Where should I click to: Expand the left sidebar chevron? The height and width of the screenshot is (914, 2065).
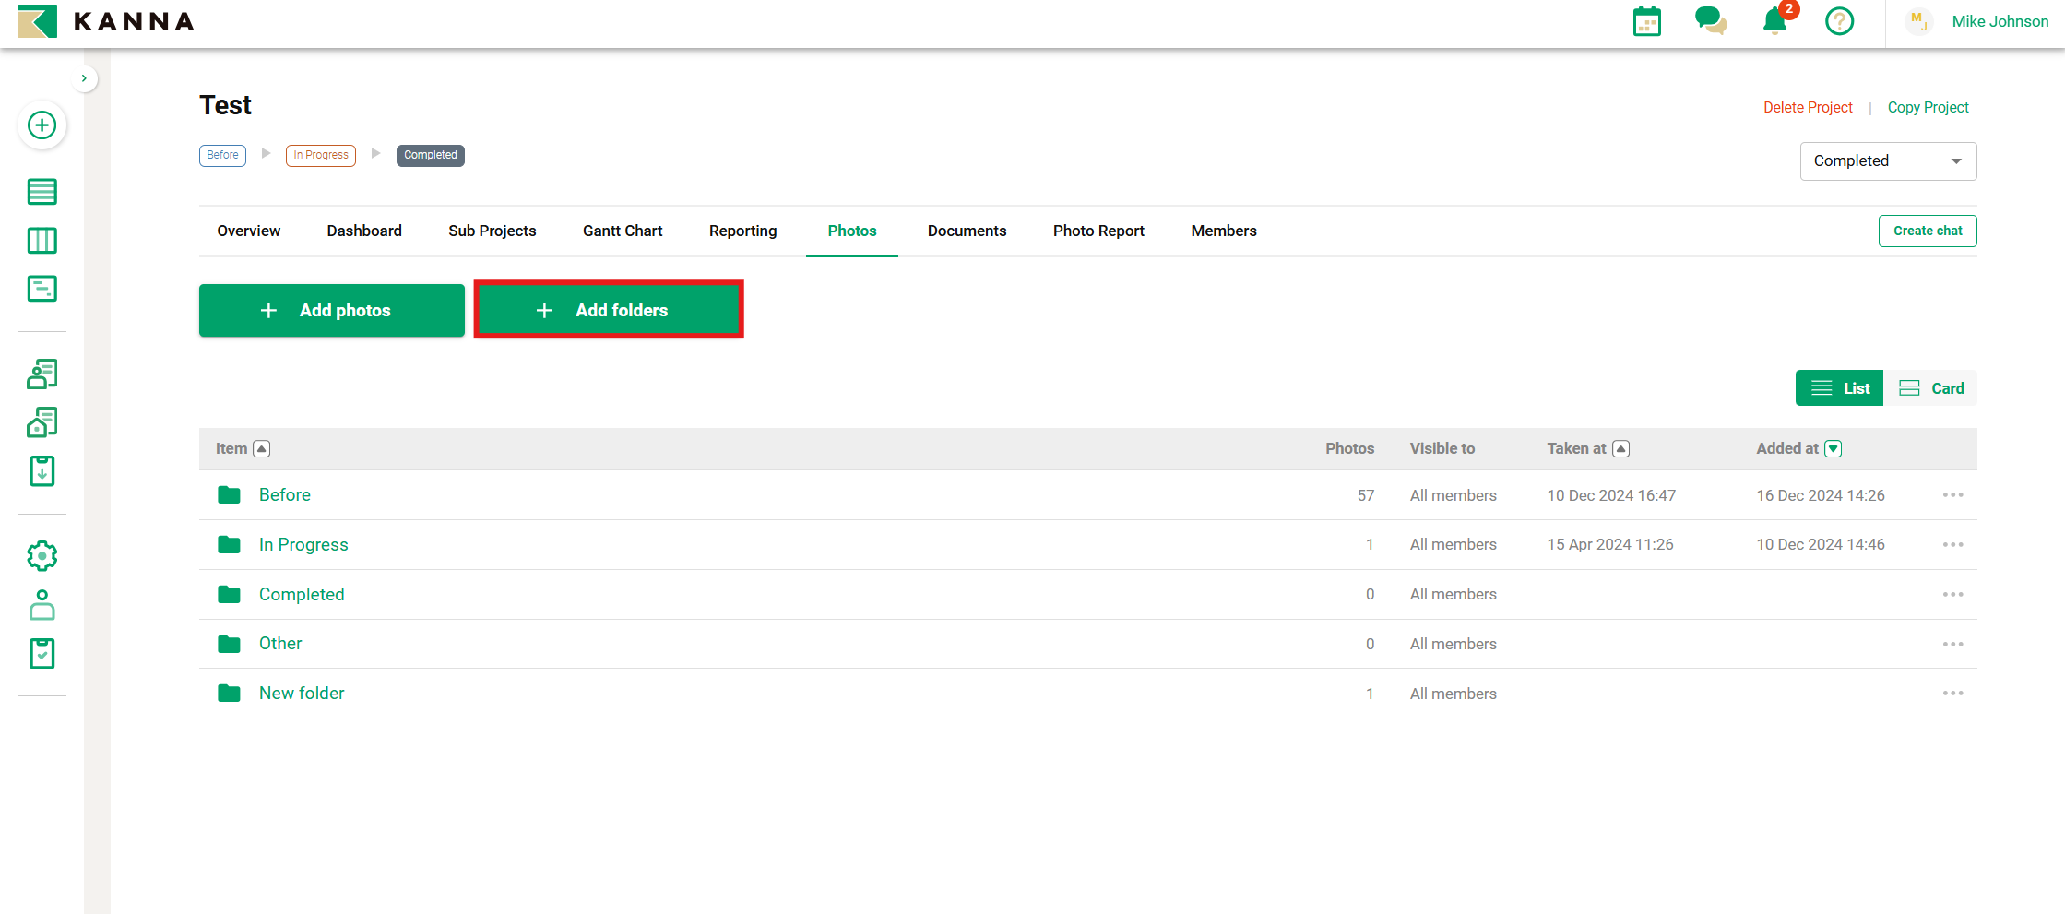click(84, 78)
